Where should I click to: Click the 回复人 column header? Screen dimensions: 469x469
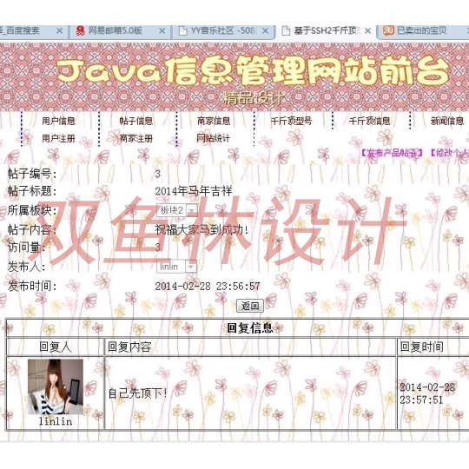click(x=56, y=347)
